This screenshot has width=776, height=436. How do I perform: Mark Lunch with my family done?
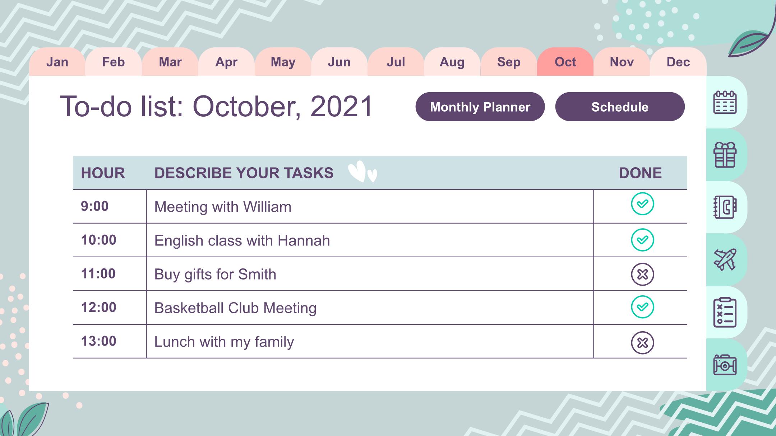point(642,343)
